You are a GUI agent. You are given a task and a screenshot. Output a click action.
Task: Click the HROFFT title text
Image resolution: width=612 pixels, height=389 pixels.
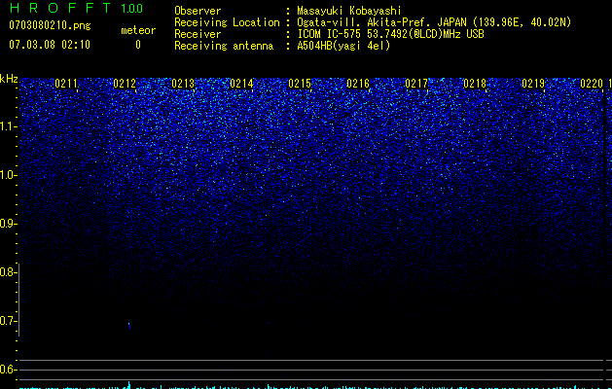pyautogui.click(x=60, y=8)
